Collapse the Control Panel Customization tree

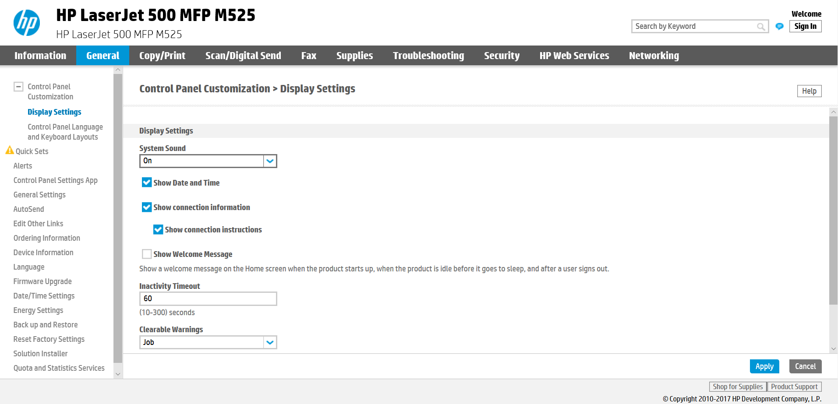click(18, 87)
